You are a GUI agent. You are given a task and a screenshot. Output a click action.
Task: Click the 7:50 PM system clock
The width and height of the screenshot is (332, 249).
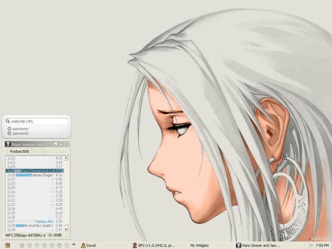pos(322,245)
